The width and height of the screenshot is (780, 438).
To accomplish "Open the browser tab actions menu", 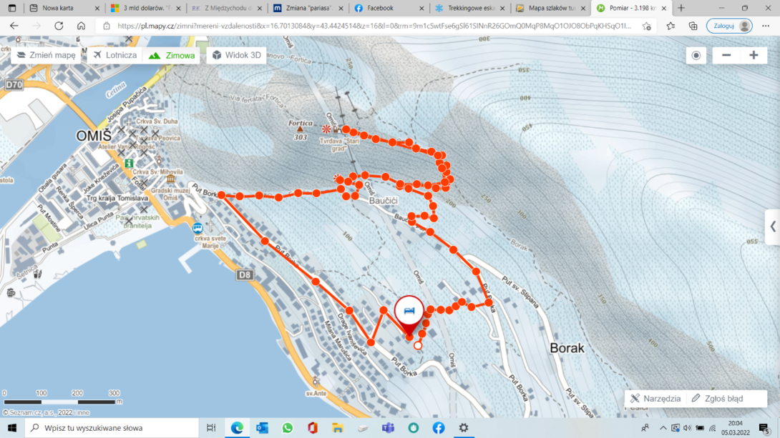I will coord(12,8).
